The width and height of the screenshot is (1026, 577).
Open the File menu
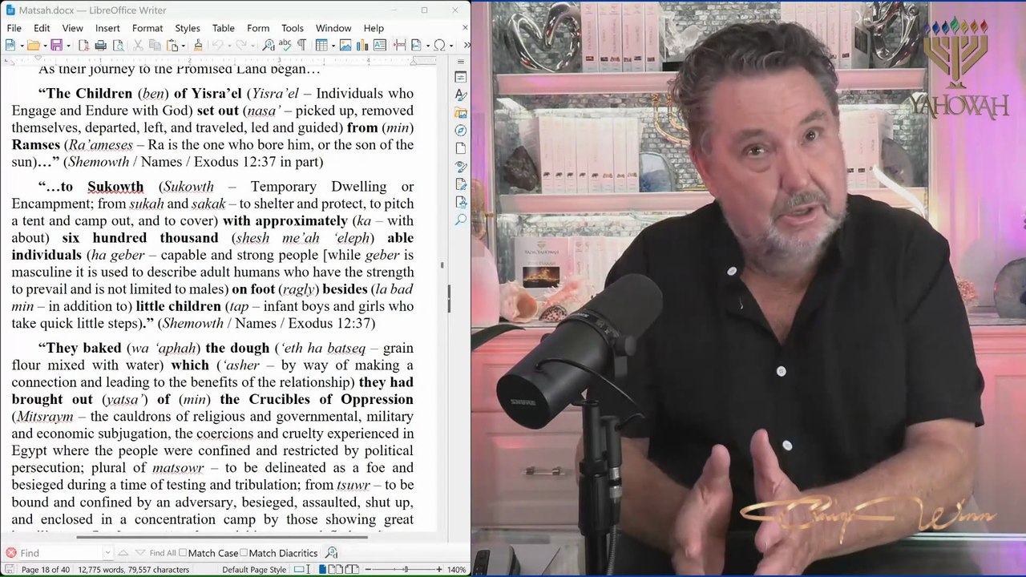pyautogui.click(x=14, y=28)
